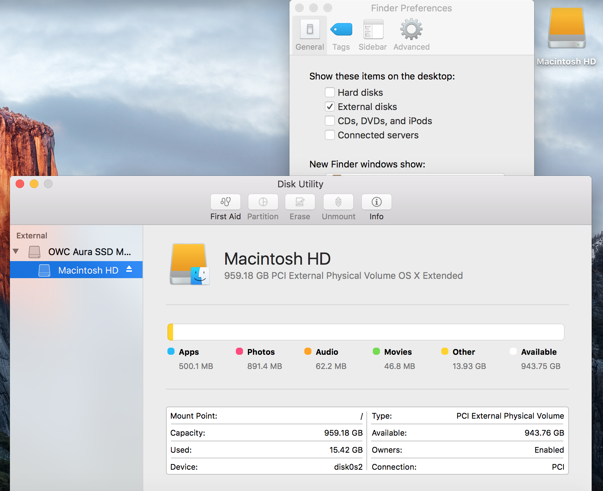Click the '62.2 MB' Audio size

[331, 366]
